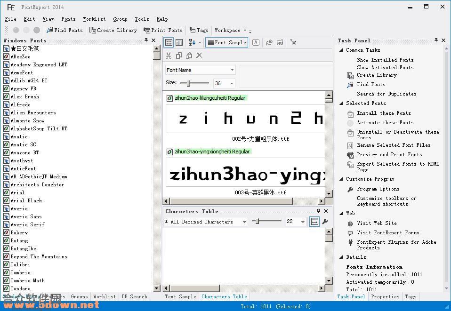The width and height of the screenshot is (451, 311).
Task: Click Show Installed Fonts link
Action: 385,60
